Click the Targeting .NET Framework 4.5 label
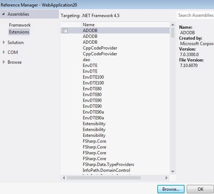This screenshot has width=214, height=194. click(90, 16)
